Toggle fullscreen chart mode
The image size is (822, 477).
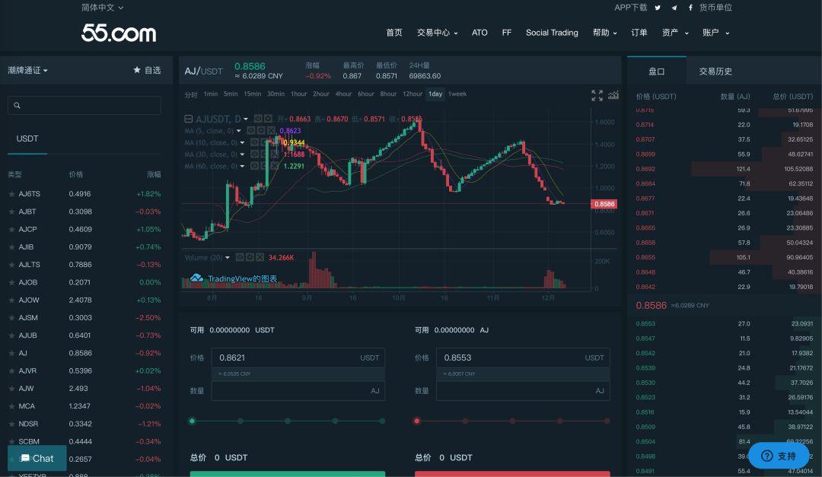(597, 95)
